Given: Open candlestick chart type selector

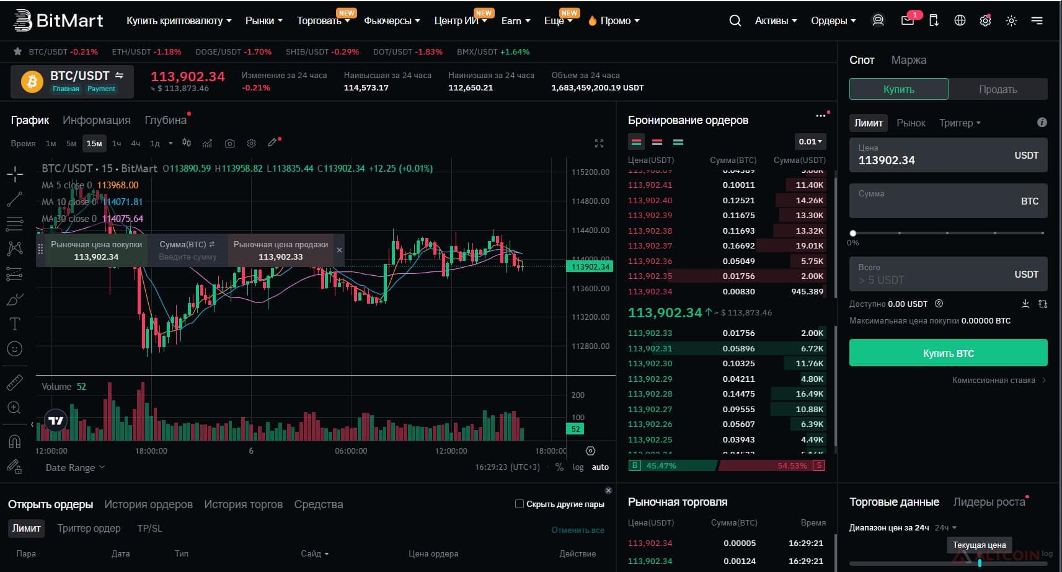Looking at the screenshot, I should (187, 143).
